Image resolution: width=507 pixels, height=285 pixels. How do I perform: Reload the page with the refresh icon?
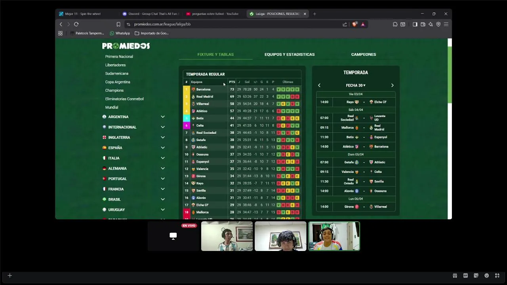click(x=76, y=24)
